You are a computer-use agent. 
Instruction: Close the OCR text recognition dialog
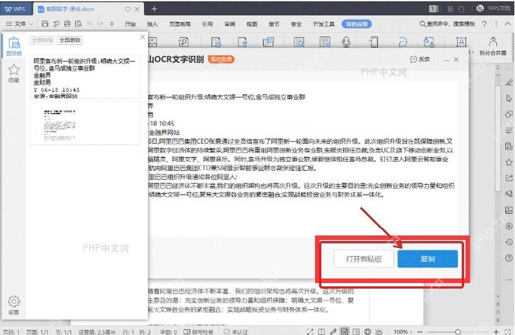pyautogui.click(x=456, y=59)
